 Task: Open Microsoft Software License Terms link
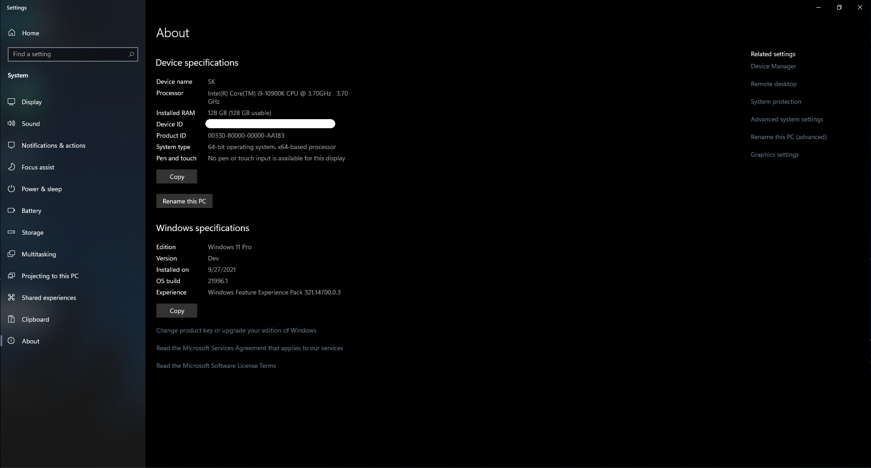[216, 366]
